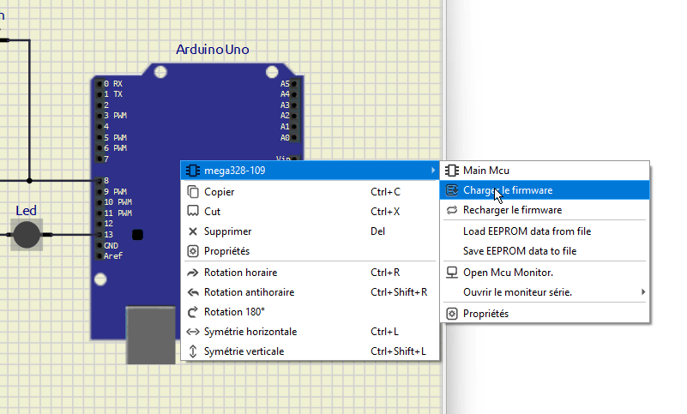Click the chip icon beside mega328-109

tap(193, 171)
